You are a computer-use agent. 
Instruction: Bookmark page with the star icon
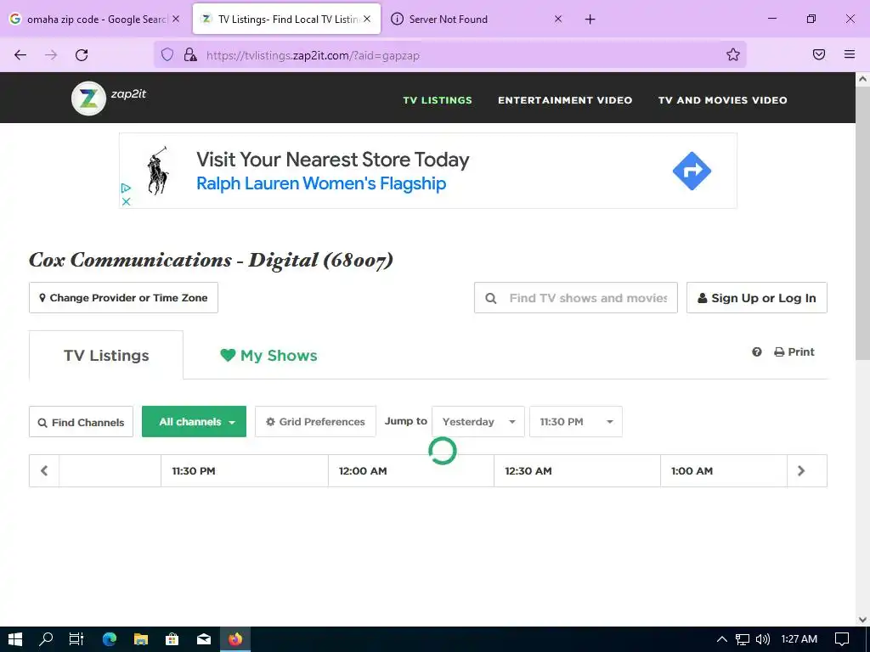(733, 54)
